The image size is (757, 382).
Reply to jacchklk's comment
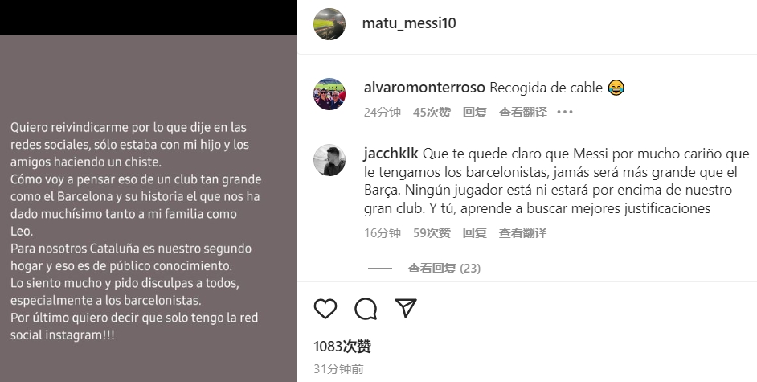pos(475,232)
